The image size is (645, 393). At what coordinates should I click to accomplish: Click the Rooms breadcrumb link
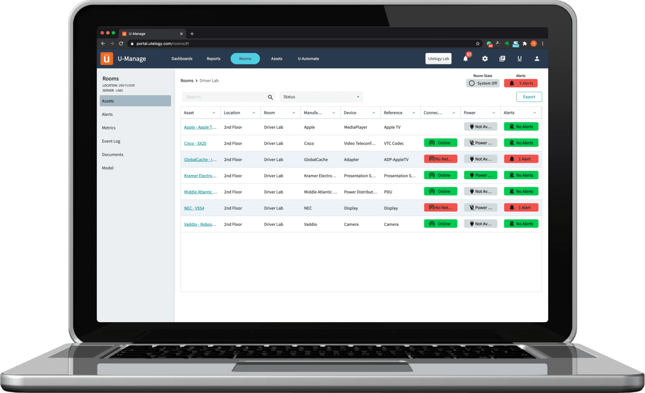click(x=187, y=81)
